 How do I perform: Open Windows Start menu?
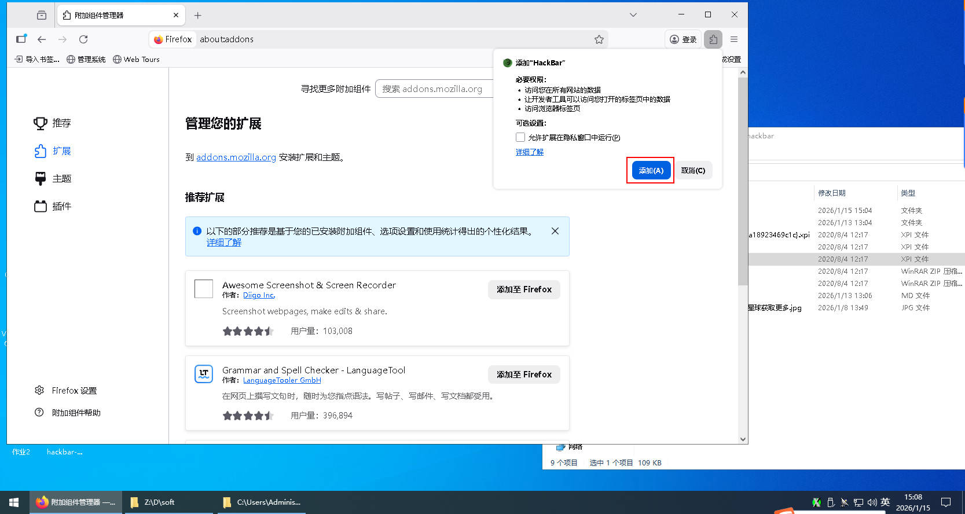coord(14,502)
